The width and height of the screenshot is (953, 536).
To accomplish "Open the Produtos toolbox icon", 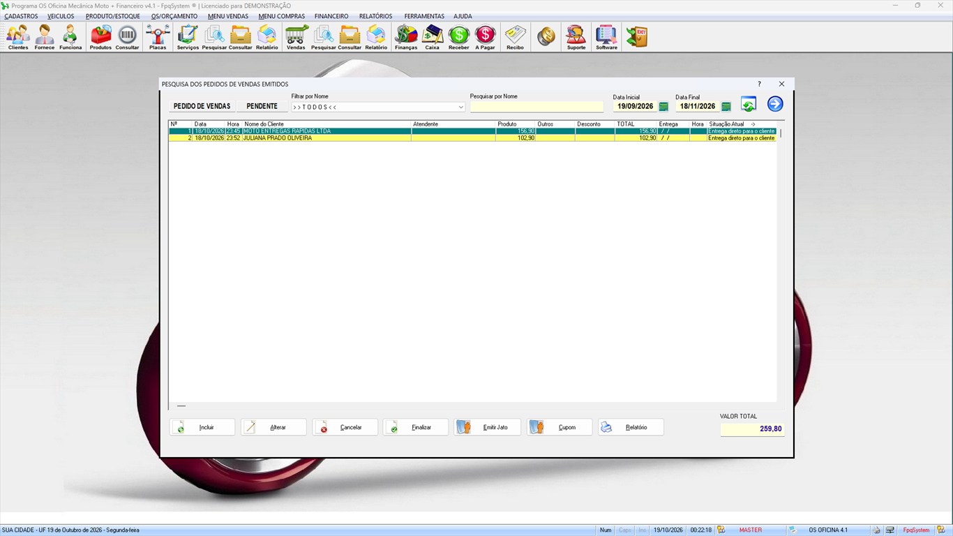I will pyautogui.click(x=100, y=38).
